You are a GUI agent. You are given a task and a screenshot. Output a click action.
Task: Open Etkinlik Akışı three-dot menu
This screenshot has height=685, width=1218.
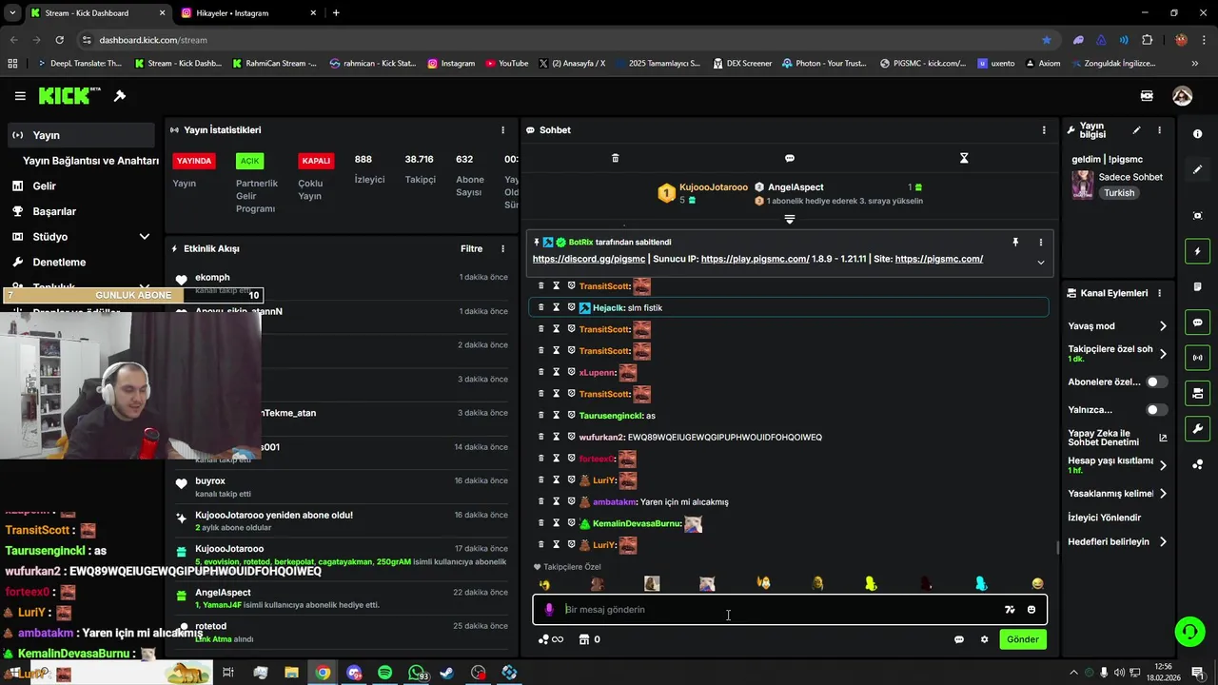click(x=503, y=249)
